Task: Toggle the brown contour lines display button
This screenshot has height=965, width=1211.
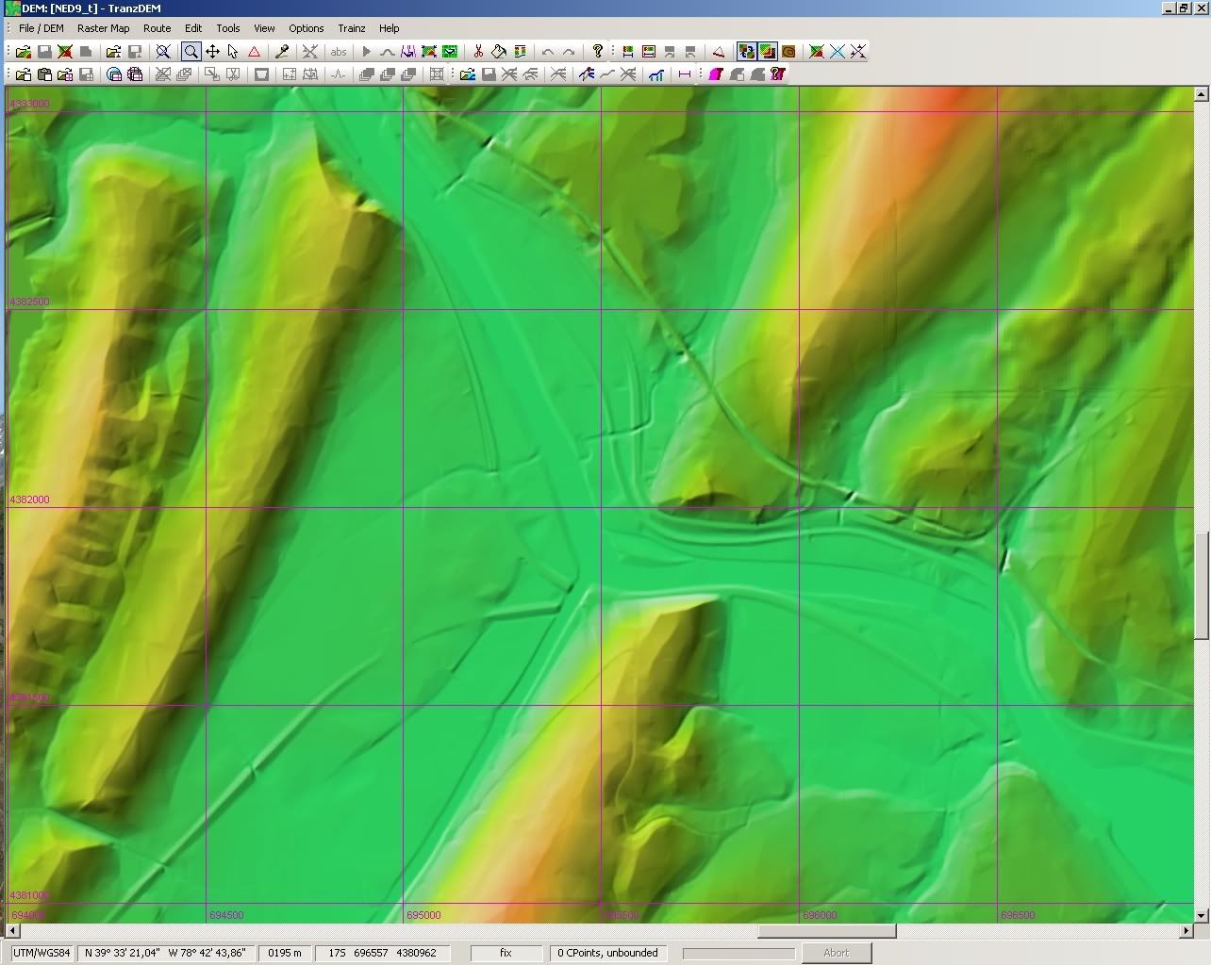Action: 788,52
